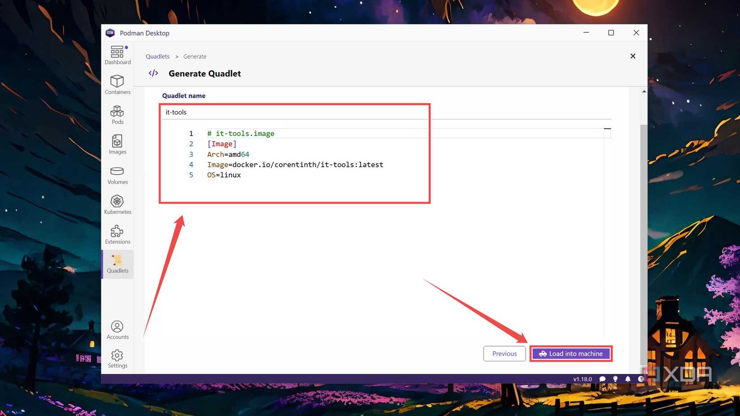
Task: Browse container Images
Action: pos(117,144)
